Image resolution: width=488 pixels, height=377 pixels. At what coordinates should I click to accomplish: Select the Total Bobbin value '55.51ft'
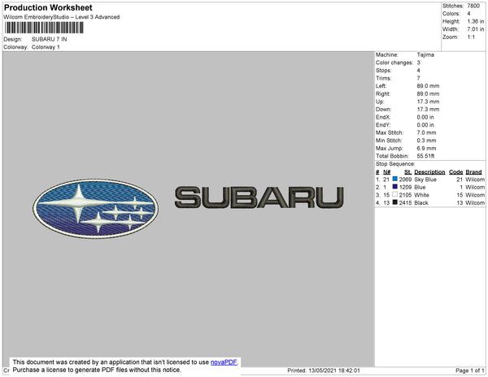(x=425, y=156)
